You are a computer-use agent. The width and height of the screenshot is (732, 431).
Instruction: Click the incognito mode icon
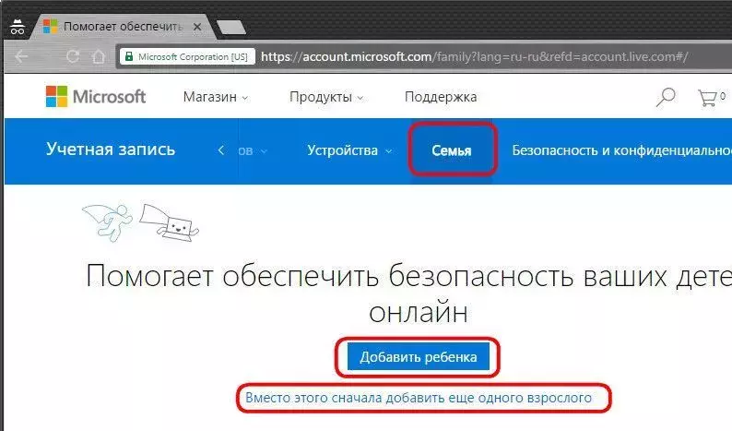(18, 27)
